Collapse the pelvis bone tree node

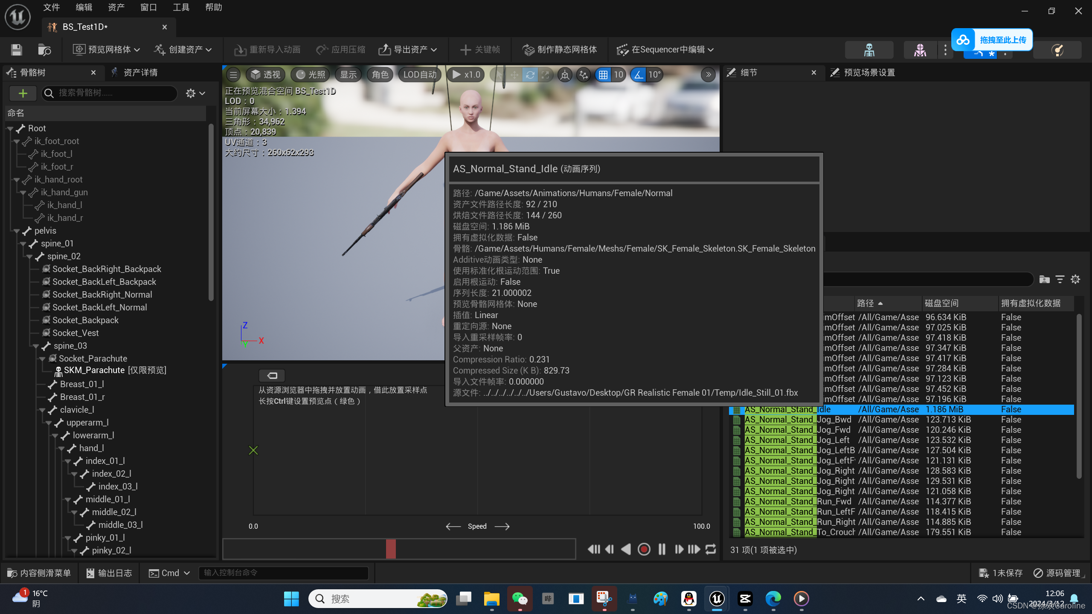click(17, 231)
